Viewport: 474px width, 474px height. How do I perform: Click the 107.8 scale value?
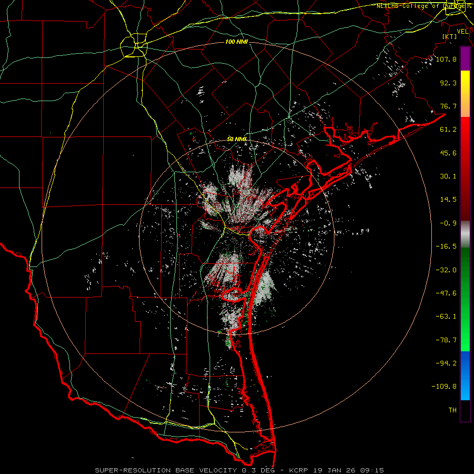(x=446, y=59)
